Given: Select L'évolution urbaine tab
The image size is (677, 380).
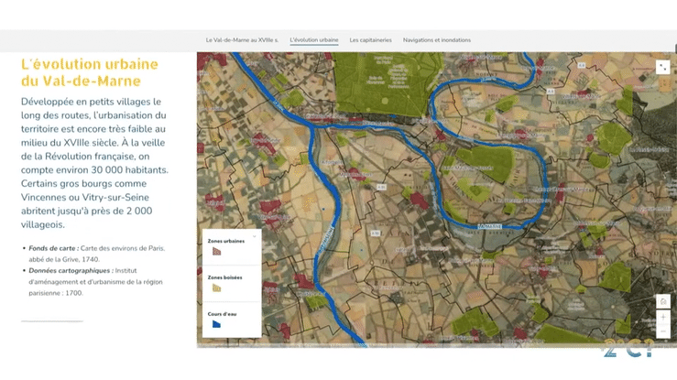Looking at the screenshot, I should pyautogui.click(x=314, y=40).
